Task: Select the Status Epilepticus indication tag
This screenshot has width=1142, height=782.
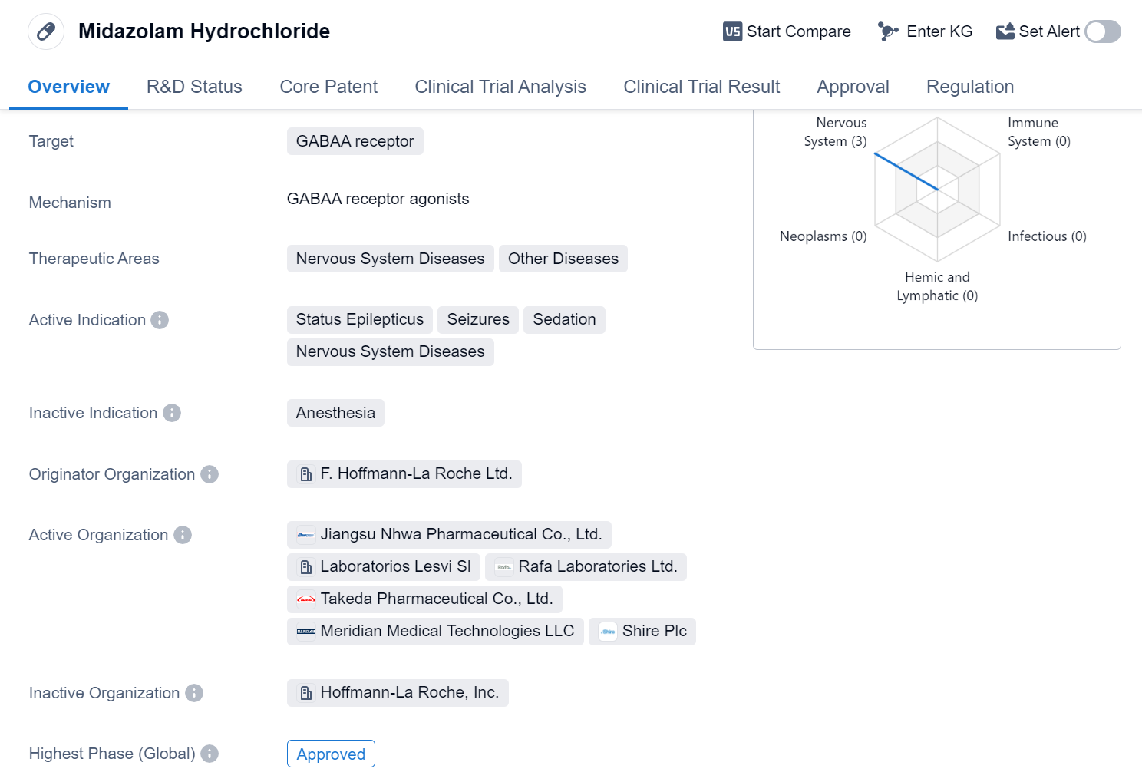Action: click(x=359, y=320)
